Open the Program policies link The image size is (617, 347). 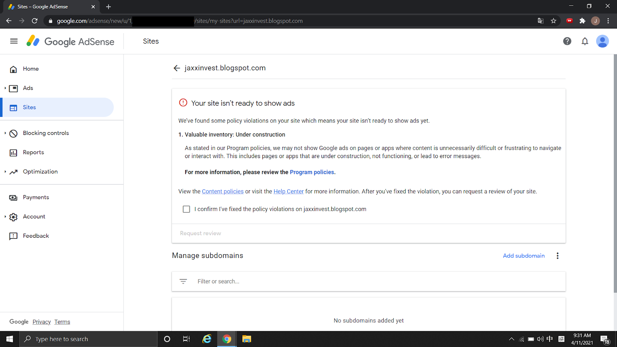click(x=312, y=172)
